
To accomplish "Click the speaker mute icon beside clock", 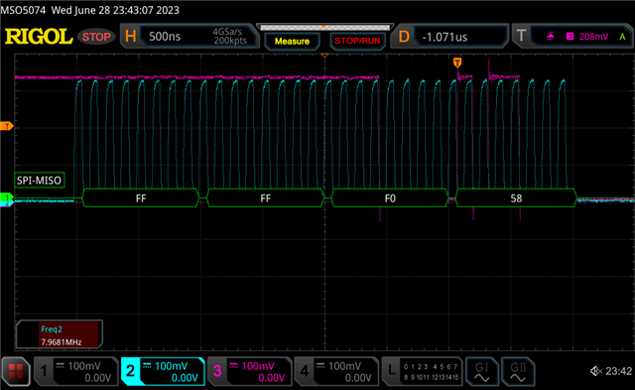I will [596, 371].
